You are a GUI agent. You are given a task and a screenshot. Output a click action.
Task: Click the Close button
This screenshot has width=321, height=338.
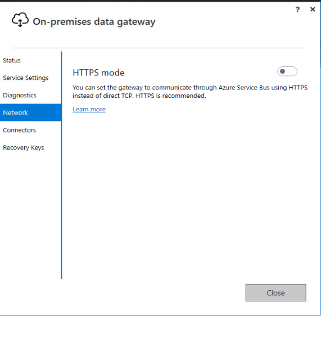point(276,293)
